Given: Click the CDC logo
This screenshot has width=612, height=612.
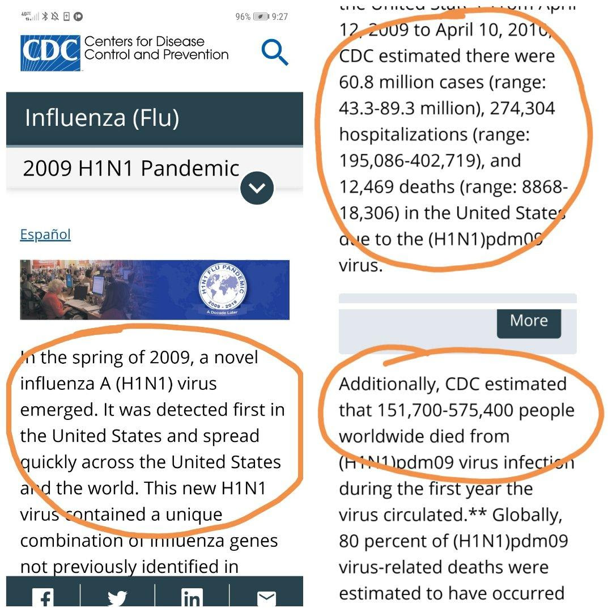Looking at the screenshot, I should (50, 53).
